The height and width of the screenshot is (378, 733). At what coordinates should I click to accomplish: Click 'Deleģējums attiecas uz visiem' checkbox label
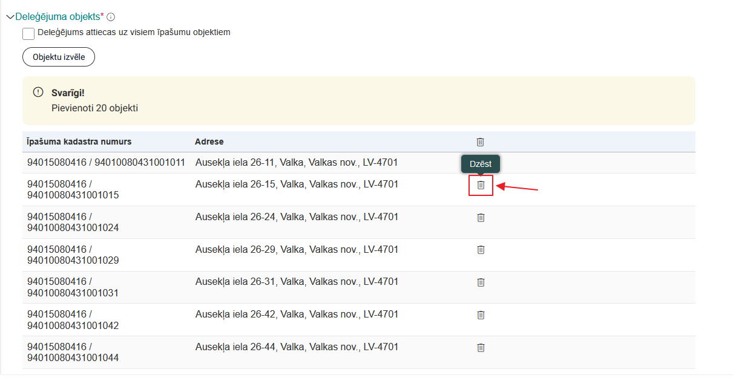pos(134,33)
